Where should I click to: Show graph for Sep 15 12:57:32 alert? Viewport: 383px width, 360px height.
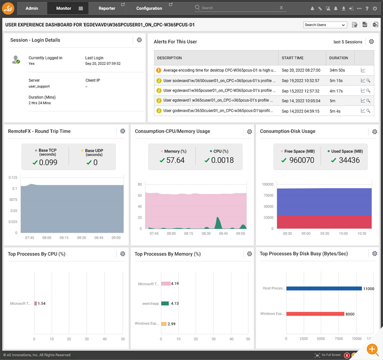coord(363,91)
